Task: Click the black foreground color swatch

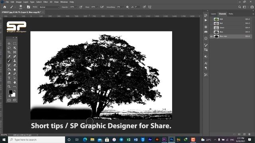Action: click(11, 92)
